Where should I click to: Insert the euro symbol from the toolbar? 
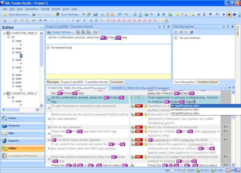(84, 20)
